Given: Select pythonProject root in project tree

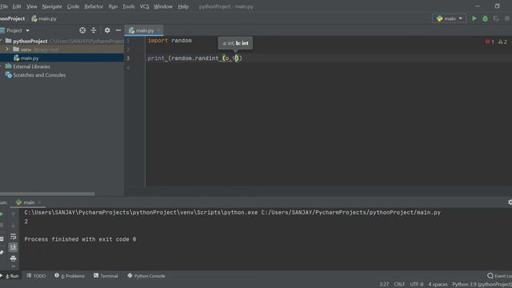Looking at the screenshot, I should tap(30, 41).
